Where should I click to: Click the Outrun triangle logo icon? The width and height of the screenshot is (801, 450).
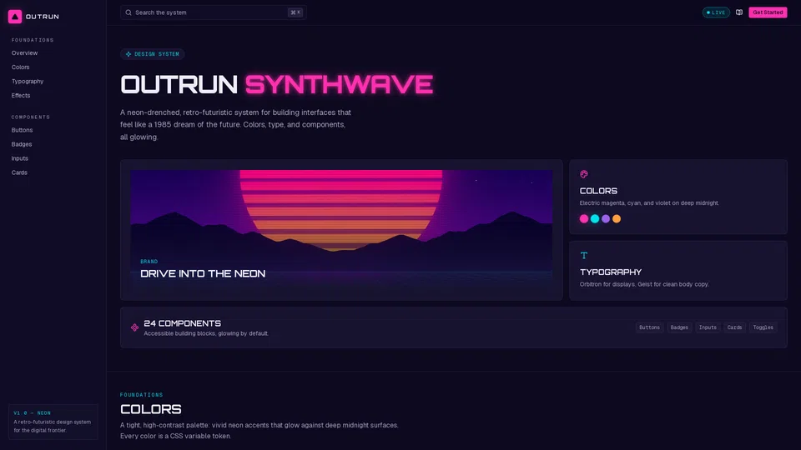[15, 17]
